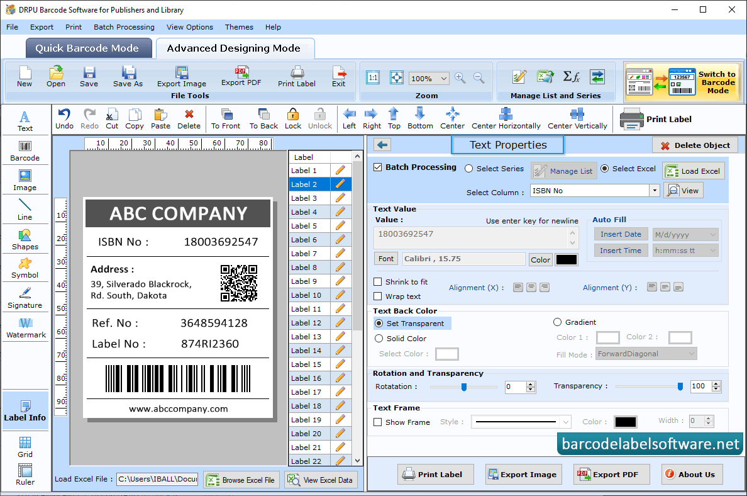
Task: Zoom in with magnifier plus icon
Action: pos(460,78)
